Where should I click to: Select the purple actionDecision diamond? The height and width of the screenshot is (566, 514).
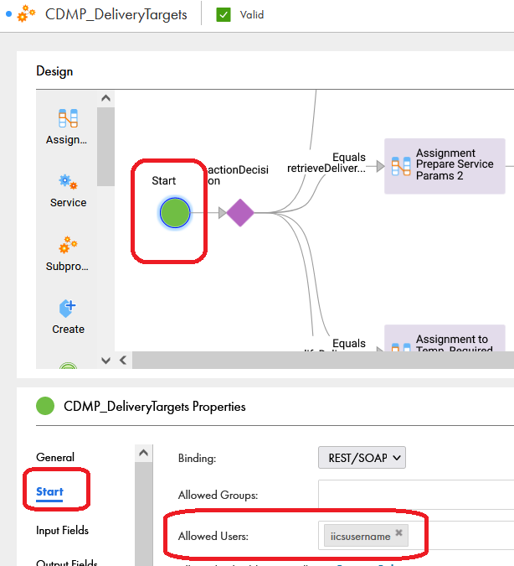[240, 213]
